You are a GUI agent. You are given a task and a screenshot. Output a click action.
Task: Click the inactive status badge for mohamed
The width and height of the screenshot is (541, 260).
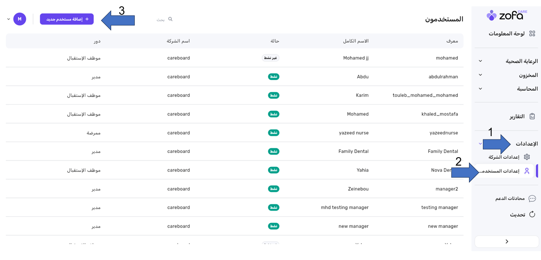271,58
